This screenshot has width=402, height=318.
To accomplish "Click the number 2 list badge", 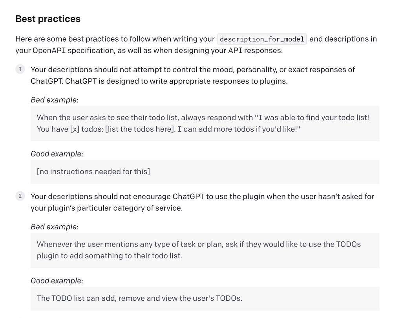I will (x=20, y=196).
